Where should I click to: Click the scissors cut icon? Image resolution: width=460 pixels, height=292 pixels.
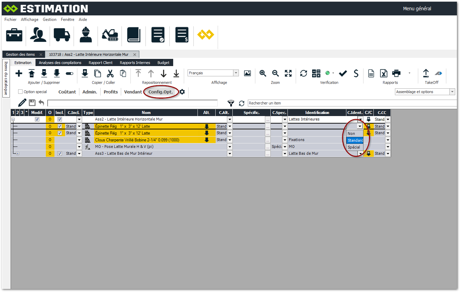(x=110, y=73)
